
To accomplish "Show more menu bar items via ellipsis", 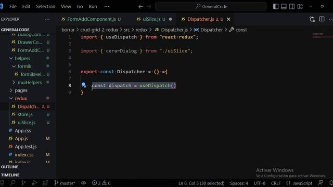I will (x=107, y=7).
